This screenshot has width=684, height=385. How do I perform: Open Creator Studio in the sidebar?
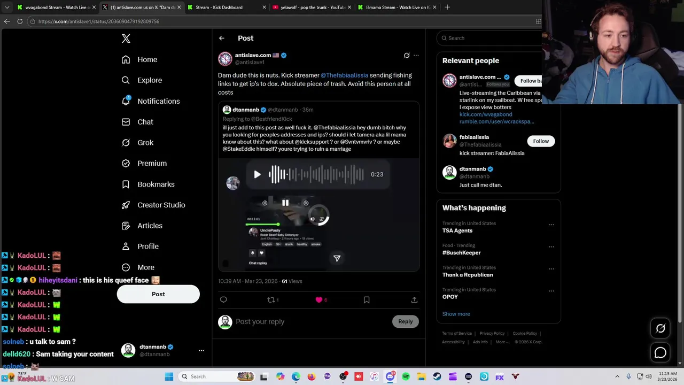pos(153,205)
